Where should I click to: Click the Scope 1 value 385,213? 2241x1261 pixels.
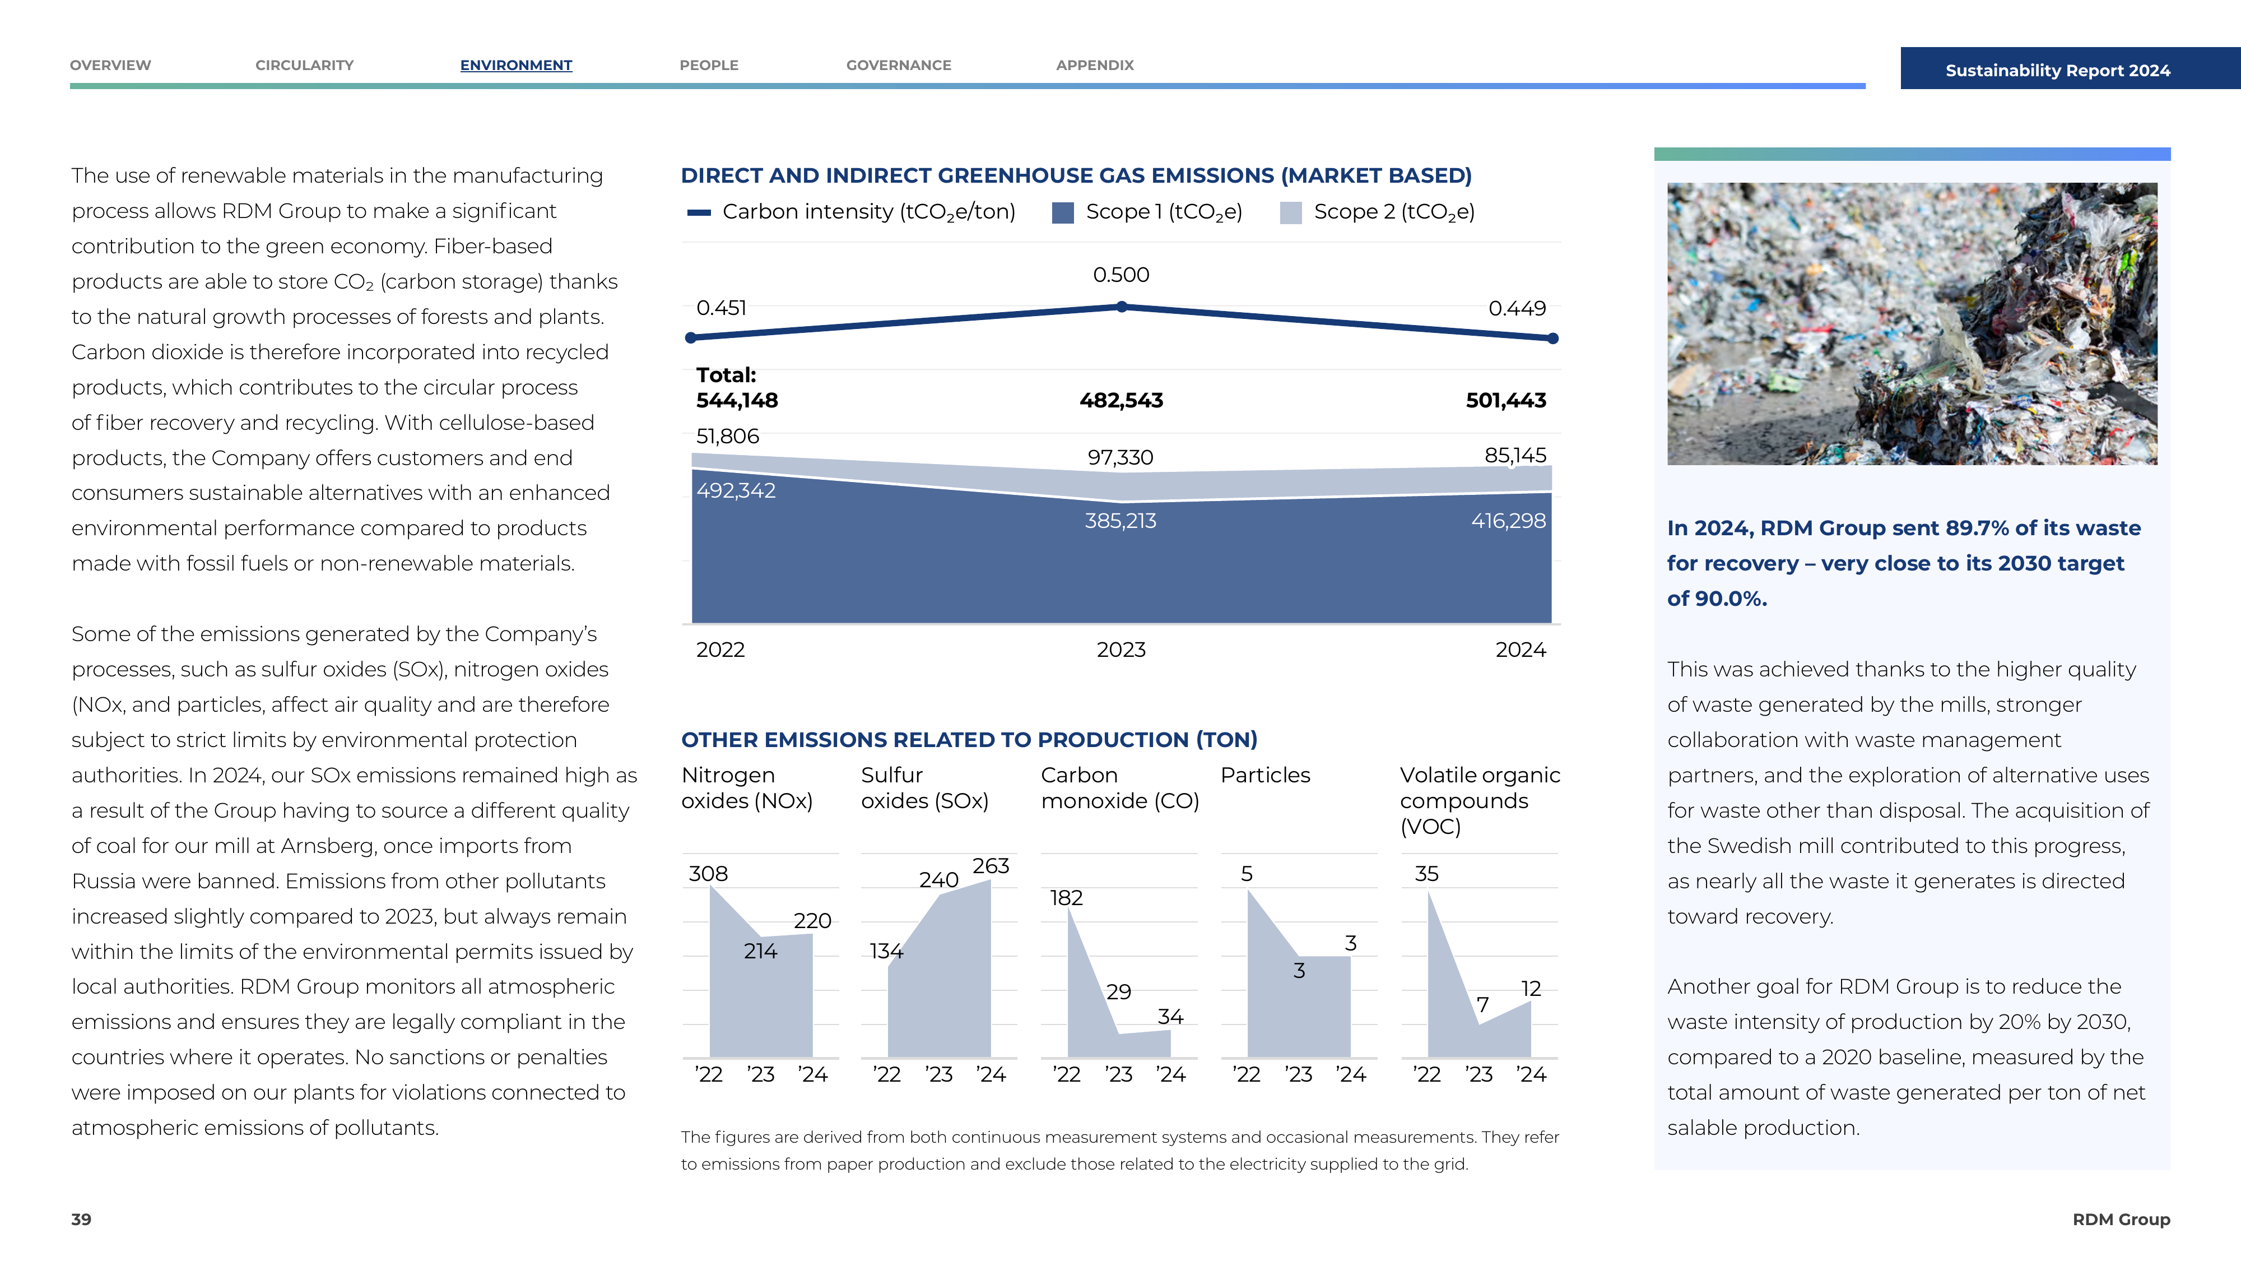click(x=1120, y=521)
